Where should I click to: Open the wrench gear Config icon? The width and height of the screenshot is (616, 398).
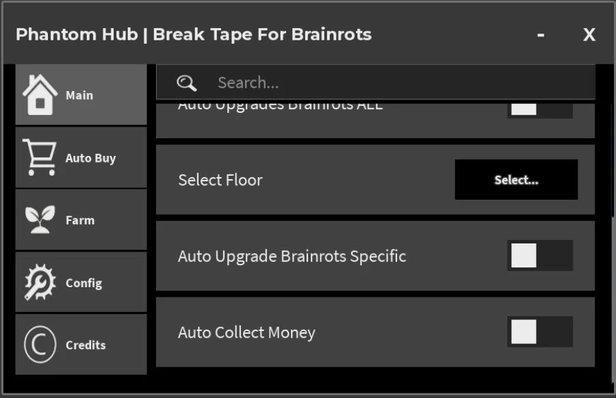[x=40, y=282]
